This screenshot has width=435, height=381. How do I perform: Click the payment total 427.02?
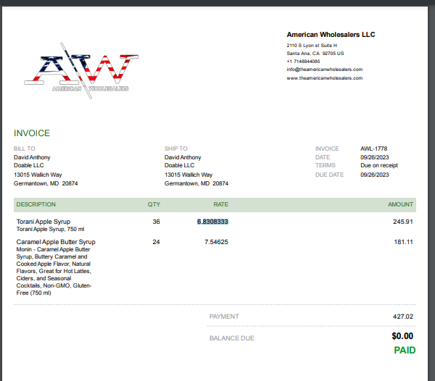pos(403,317)
